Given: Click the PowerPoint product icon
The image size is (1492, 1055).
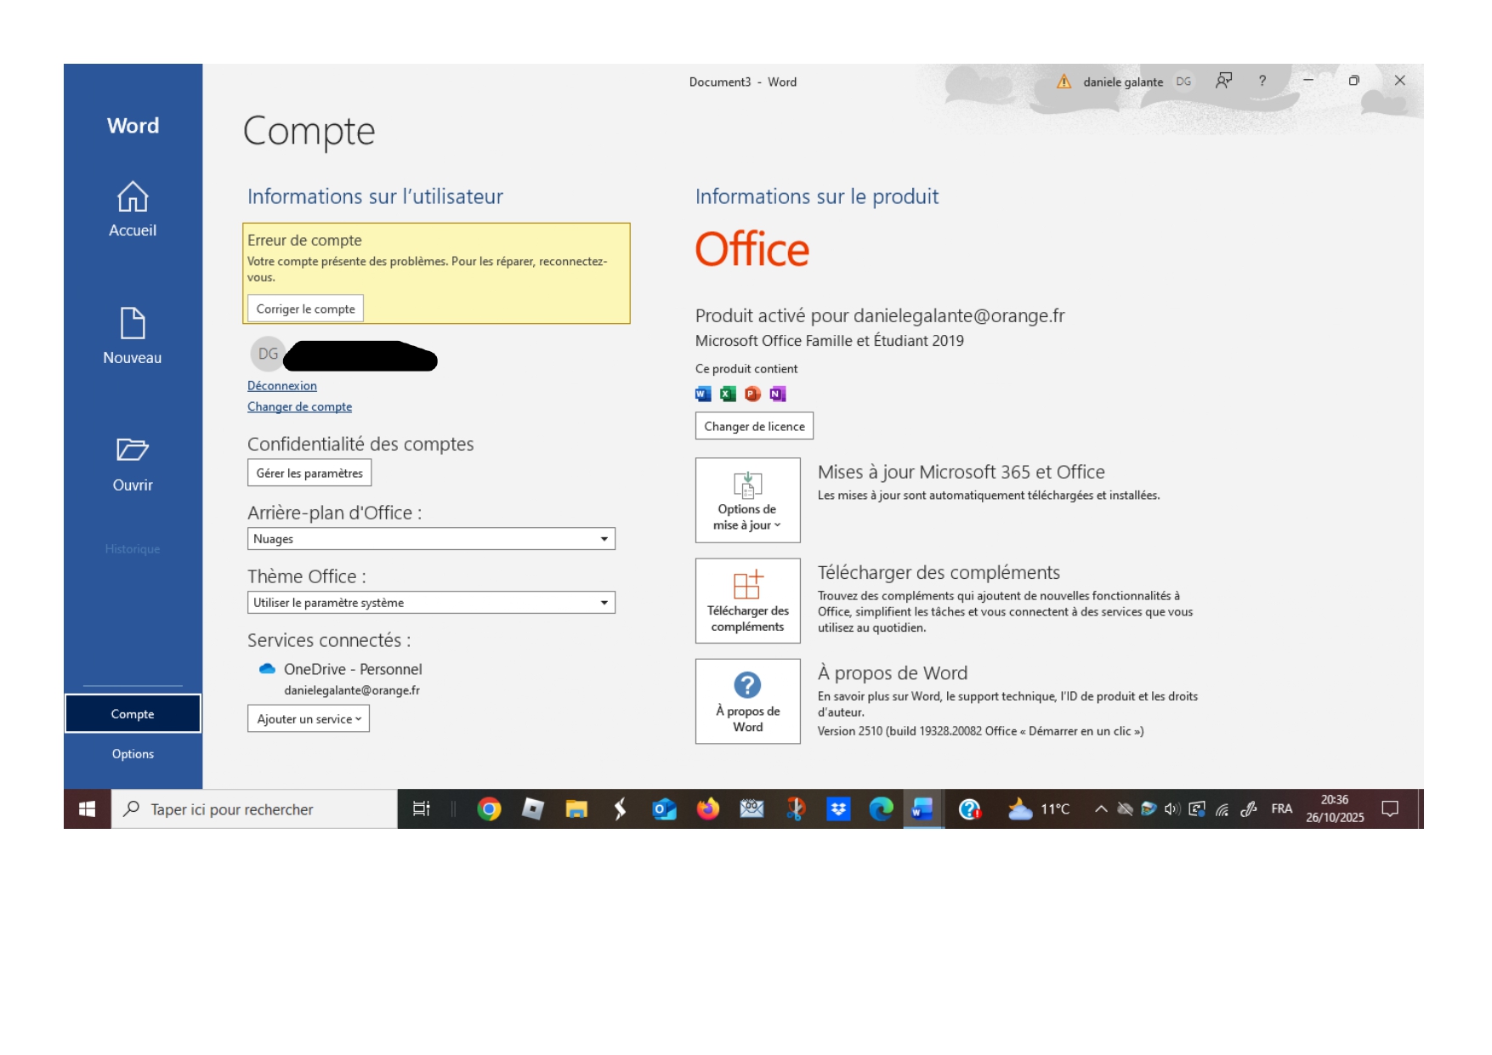Looking at the screenshot, I should pyautogui.click(x=752, y=394).
